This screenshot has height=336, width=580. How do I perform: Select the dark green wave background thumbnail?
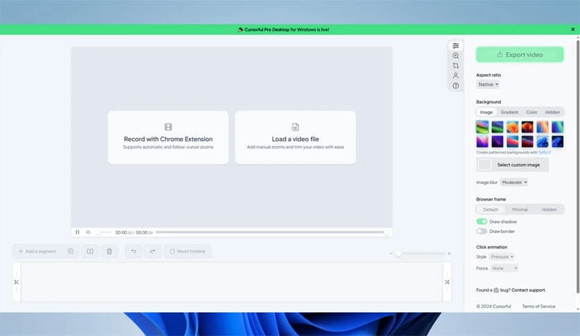(x=497, y=127)
